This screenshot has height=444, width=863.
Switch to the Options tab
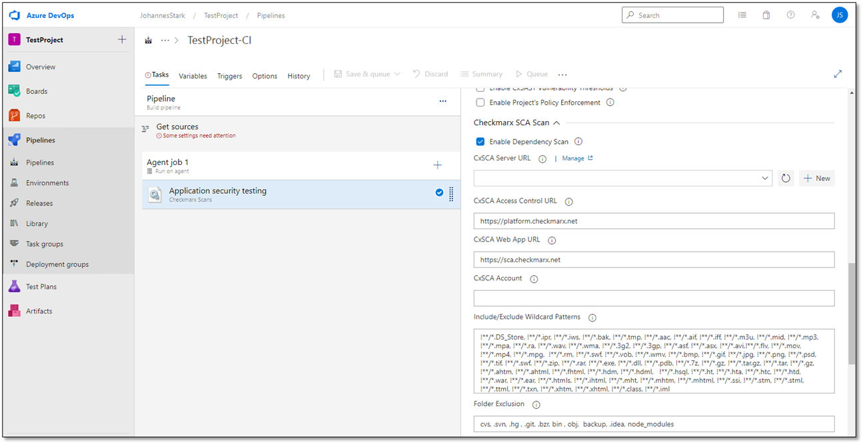(265, 76)
